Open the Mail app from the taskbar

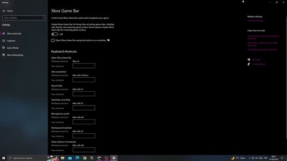tap(70, 158)
